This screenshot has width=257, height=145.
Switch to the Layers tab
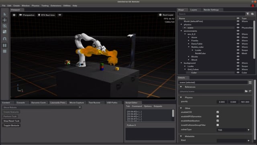[x=194, y=10]
